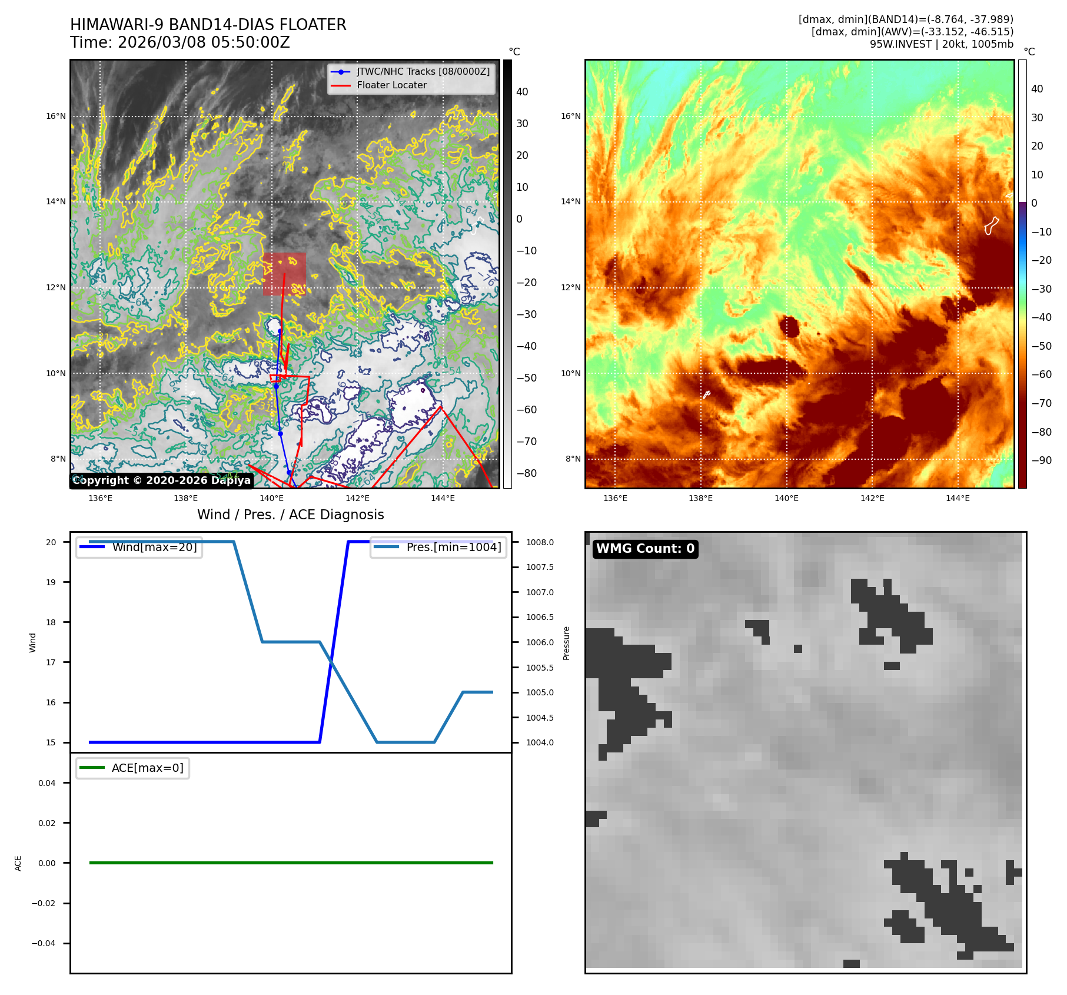Viewport: 1067px width, 995px height.
Task: Click the 95W.INVEST storm info text
Action: pyautogui.click(x=941, y=44)
